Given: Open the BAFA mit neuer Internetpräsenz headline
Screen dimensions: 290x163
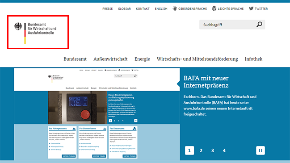Looking at the screenshot, I should (x=206, y=82).
